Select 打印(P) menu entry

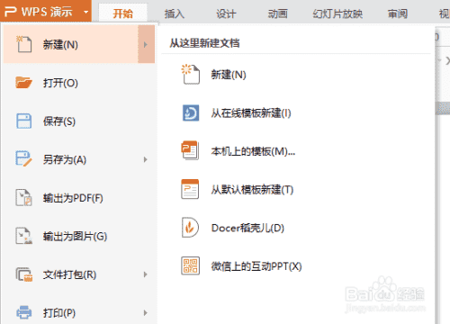(79, 313)
